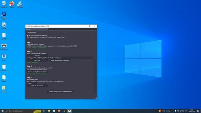Click the Step 3 heading
The height and width of the screenshot is (113, 201).
pos(29,51)
